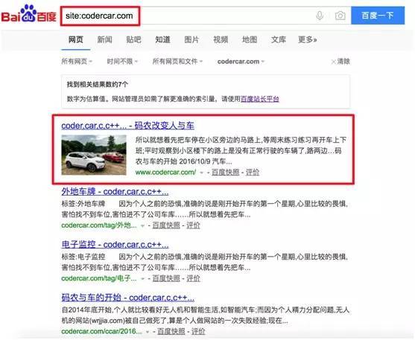Click the 百度一下 search button

tap(378, 16)
